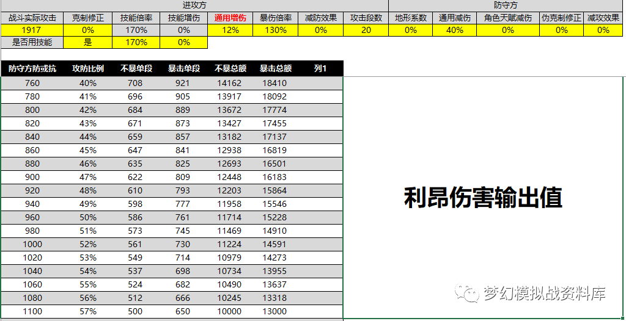Select the 13000 crit total cell
Screen dimensions: 626x321
point(274,311)
